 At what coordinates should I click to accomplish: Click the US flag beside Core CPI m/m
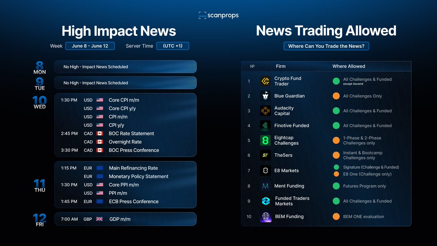(x=100, y=100)
